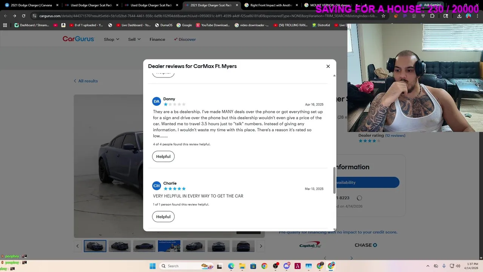483x272 pixels.
Task: Mark Charlie's review as Helpful
Action: pyautogui.click(x=163, y=216)
